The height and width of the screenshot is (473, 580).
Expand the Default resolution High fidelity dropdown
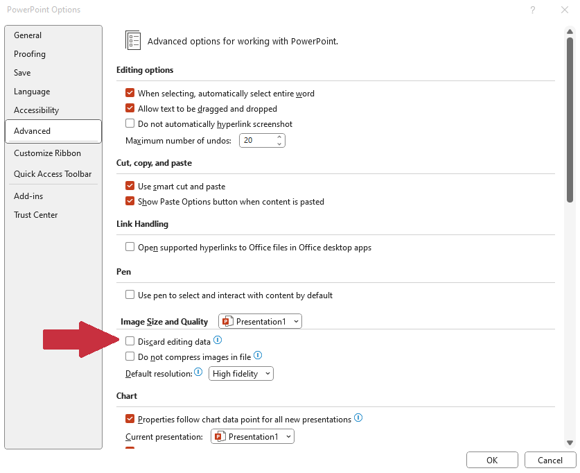tap(241, 374)
